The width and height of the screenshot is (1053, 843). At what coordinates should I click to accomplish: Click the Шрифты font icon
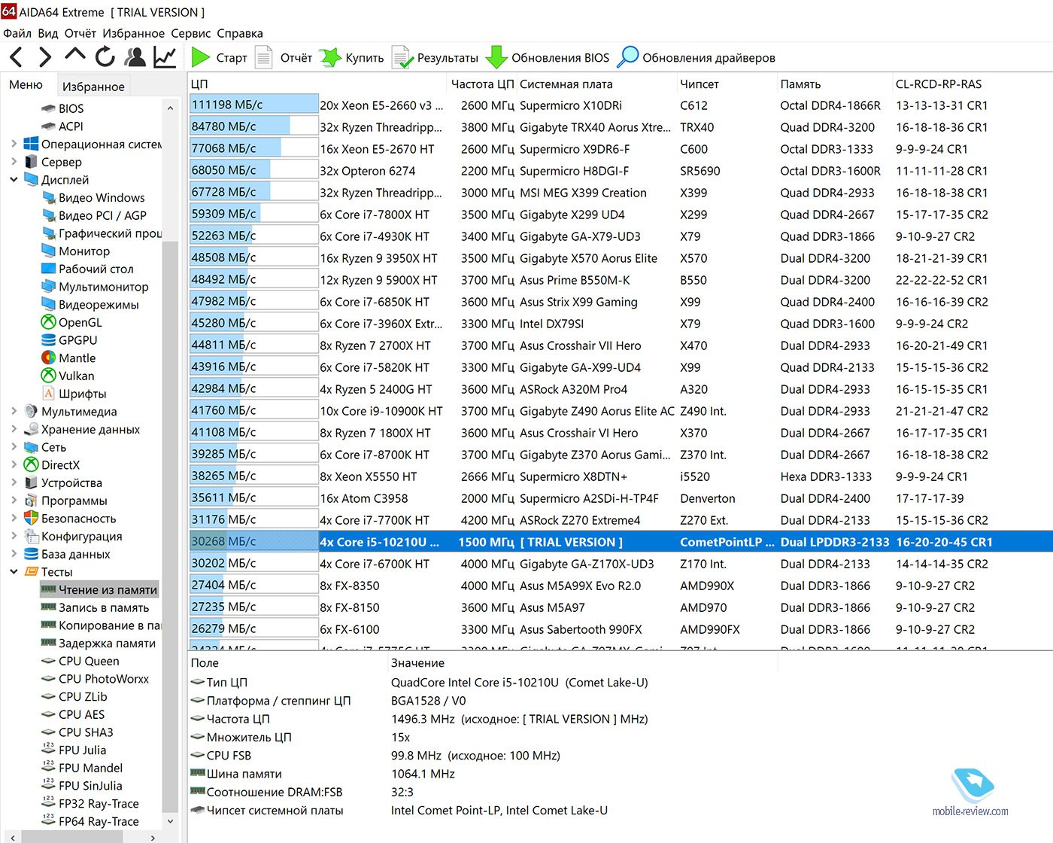(x=49, y=394)
